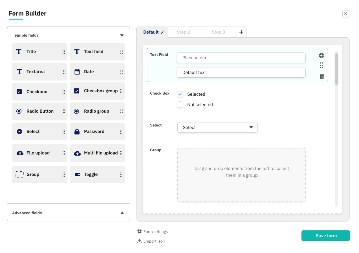Check the Not selected checkbox
The image size is (359, 253).
[180, 104]
